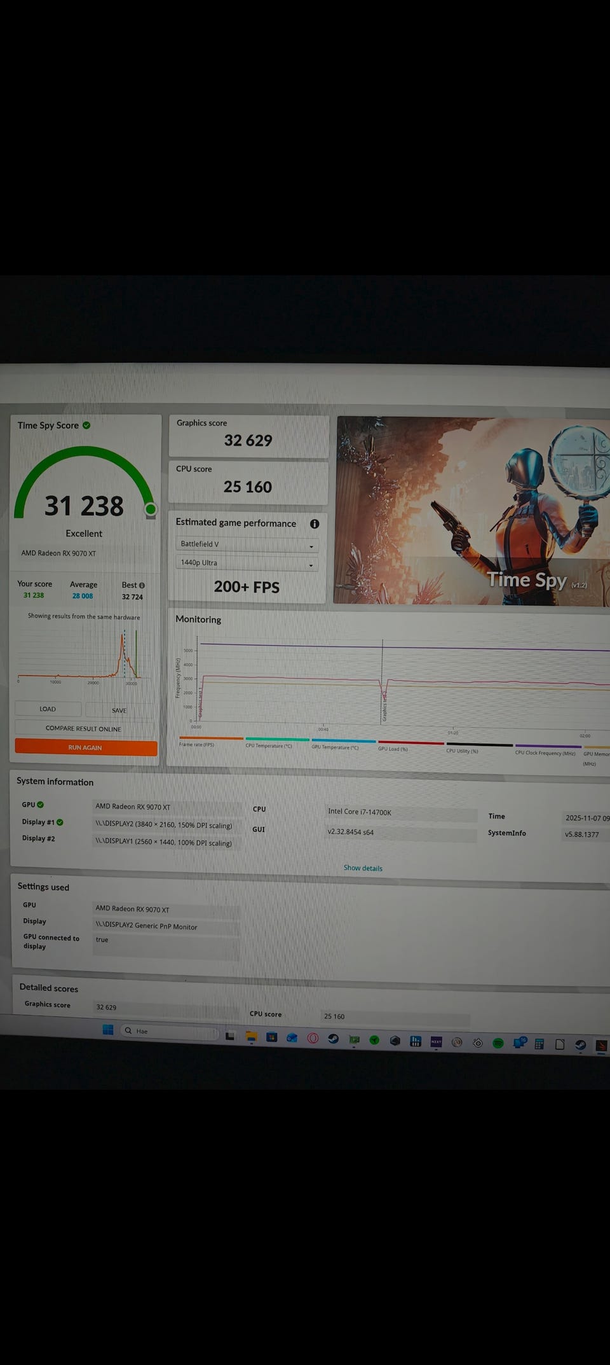Viewport: 610px width, 1365px height.
Task: Open the second Steam icon near taskbar end
Action: pyautogui.click(x=580, y=1044)
